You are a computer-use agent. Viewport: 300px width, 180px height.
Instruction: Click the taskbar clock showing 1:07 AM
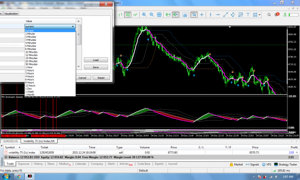(x=288, y=177)
